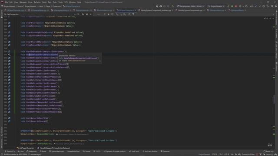The width and height of the screenshot is (278, 156).
Task: Go to next occurrence with down arrow
Action: point(109,14)
